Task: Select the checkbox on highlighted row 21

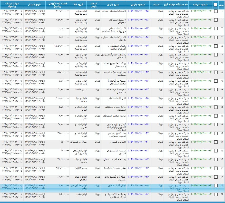Action: pos(216,186)
